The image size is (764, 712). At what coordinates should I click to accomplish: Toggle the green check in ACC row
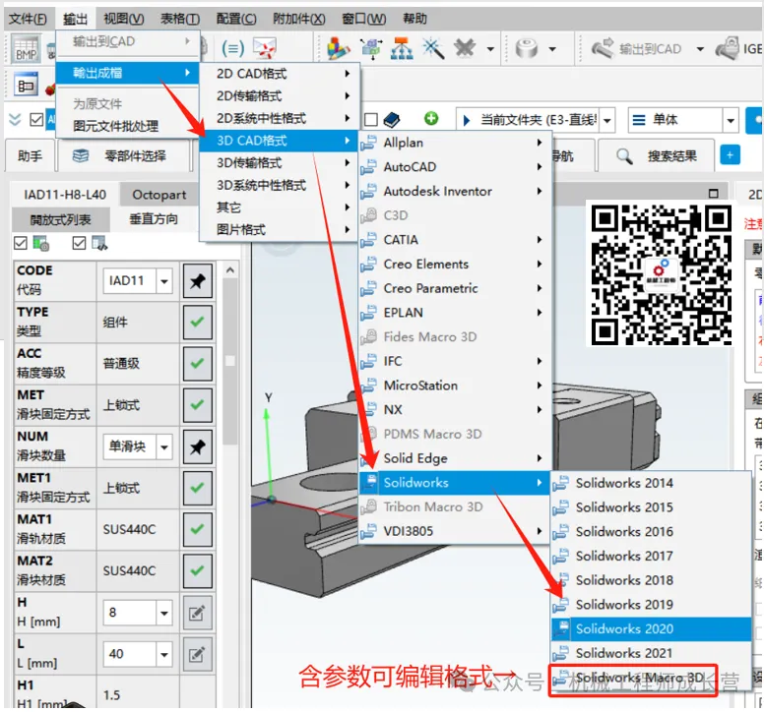(x=197, y=364)
